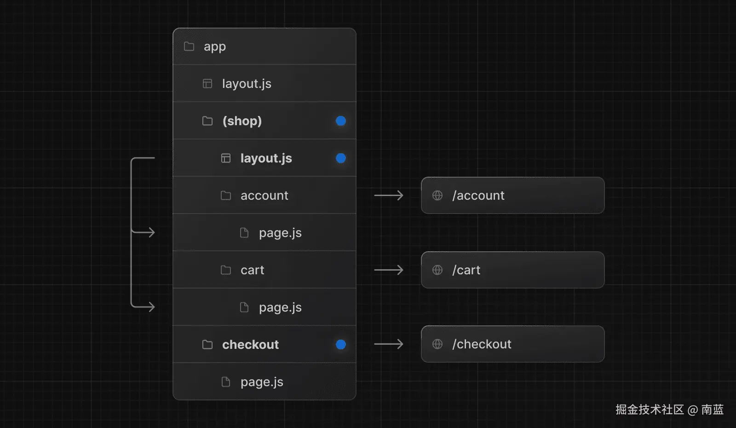Select the top-level layout.js file
Viewport: 736px width, 428px height.
click(247, 84)
